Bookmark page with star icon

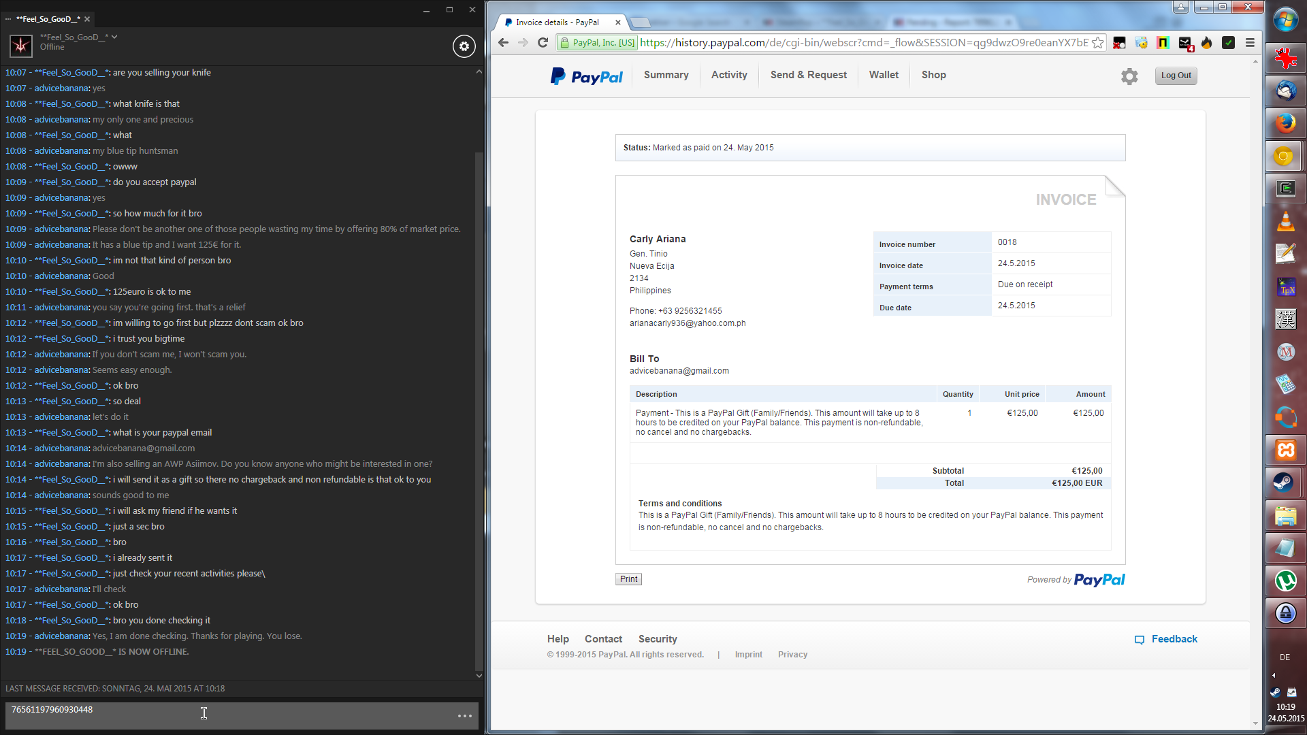[1097, 43]
